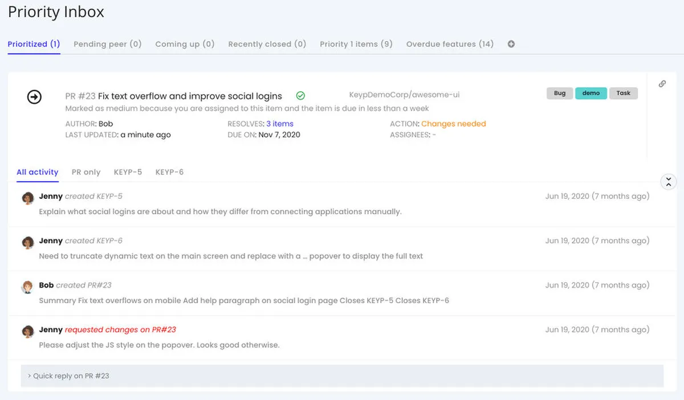Expand Quick reply on PR #23
Screen dimensions: 684x400
coord(68,376)
